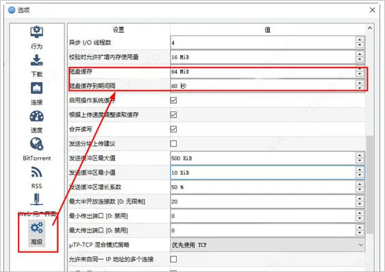Open the Web 用户界面 icon
This screenshot has width=385, height=272.
pos(36,200)
